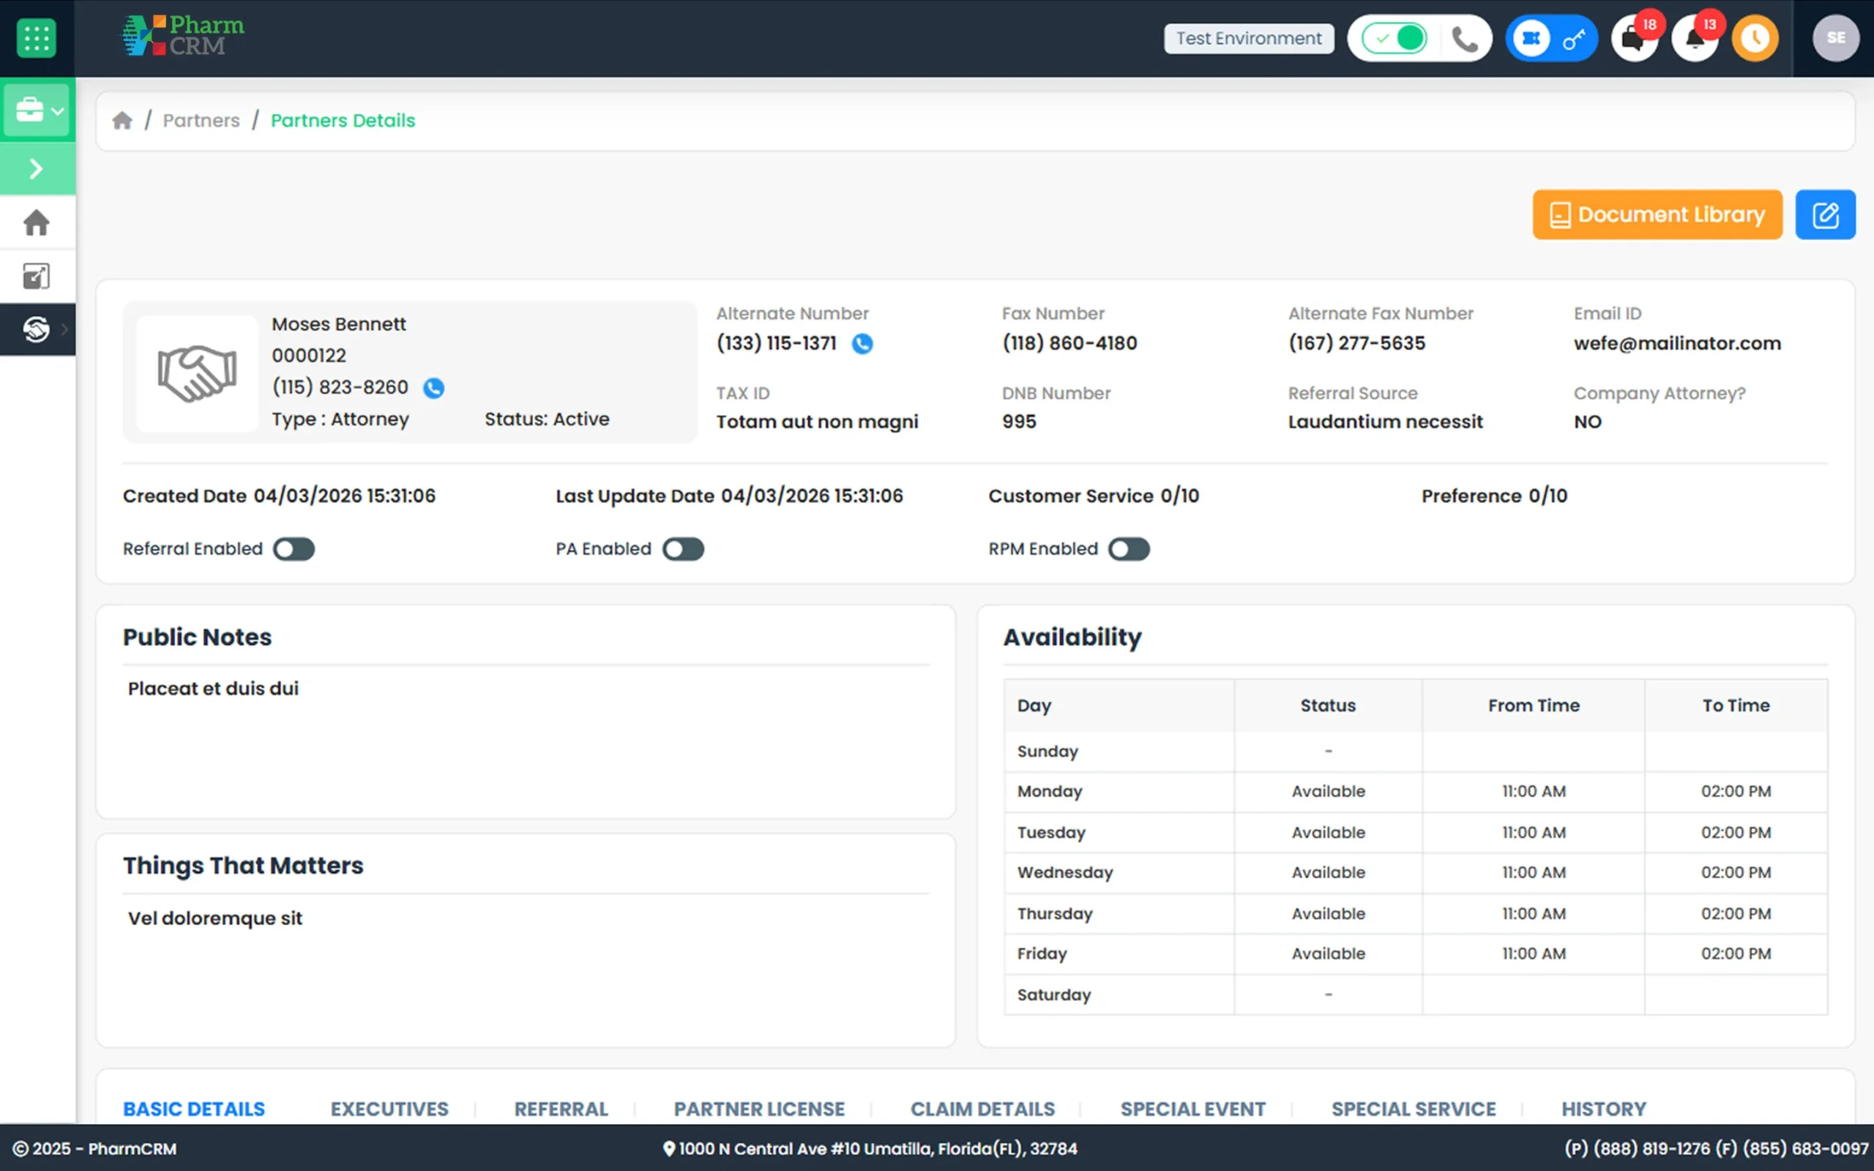Toggle the green availability switch in header
The image size is (1874, 1171).
click(1395, 38)
